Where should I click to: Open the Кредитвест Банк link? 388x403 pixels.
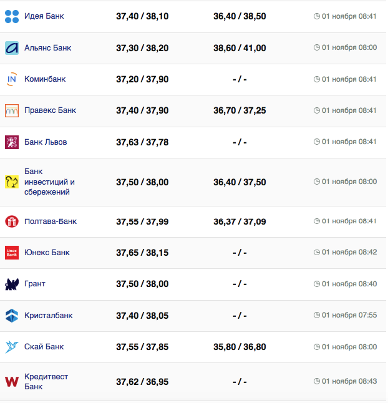point(46,382)
